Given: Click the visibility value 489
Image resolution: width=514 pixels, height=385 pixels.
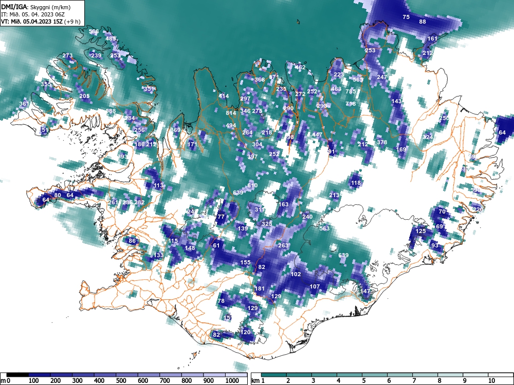Looking at the screenshot, I should tap(111, 38).
